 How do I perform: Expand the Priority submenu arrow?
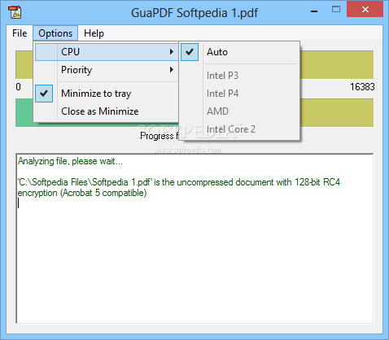coord(172,70)
